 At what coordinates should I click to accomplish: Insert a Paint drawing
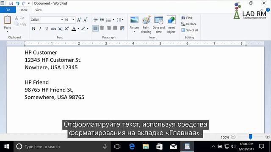146,24
